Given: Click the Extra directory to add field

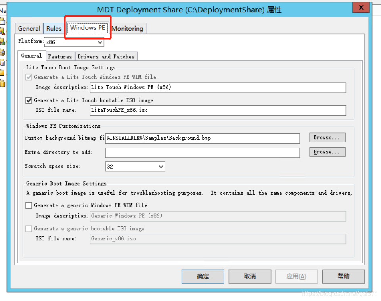Looking at the screenshot, I should pos(203,153).
